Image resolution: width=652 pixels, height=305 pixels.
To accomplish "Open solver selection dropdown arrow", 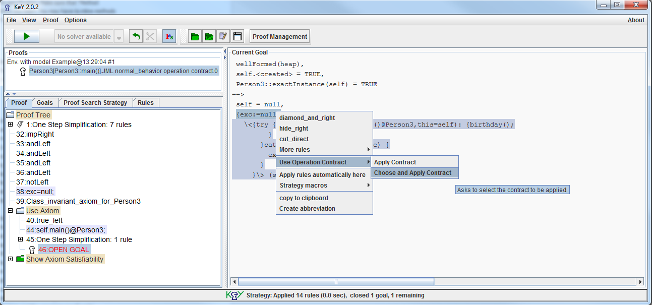I will click(x=119, y=36).
